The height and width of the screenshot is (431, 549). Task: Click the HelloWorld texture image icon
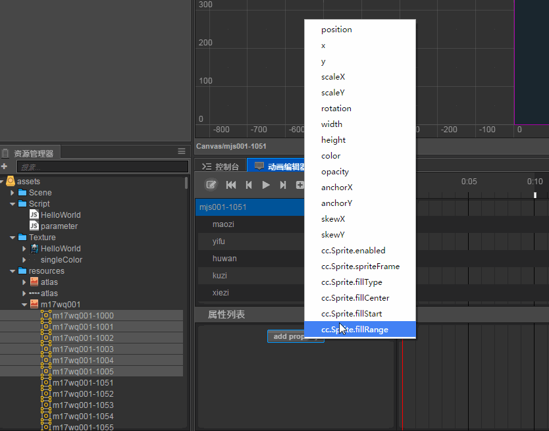click(34, 248)
